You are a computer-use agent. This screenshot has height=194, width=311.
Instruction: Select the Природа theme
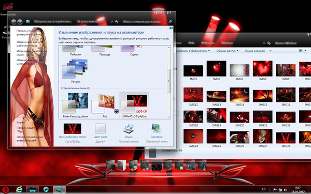click(x=105, y=50)
